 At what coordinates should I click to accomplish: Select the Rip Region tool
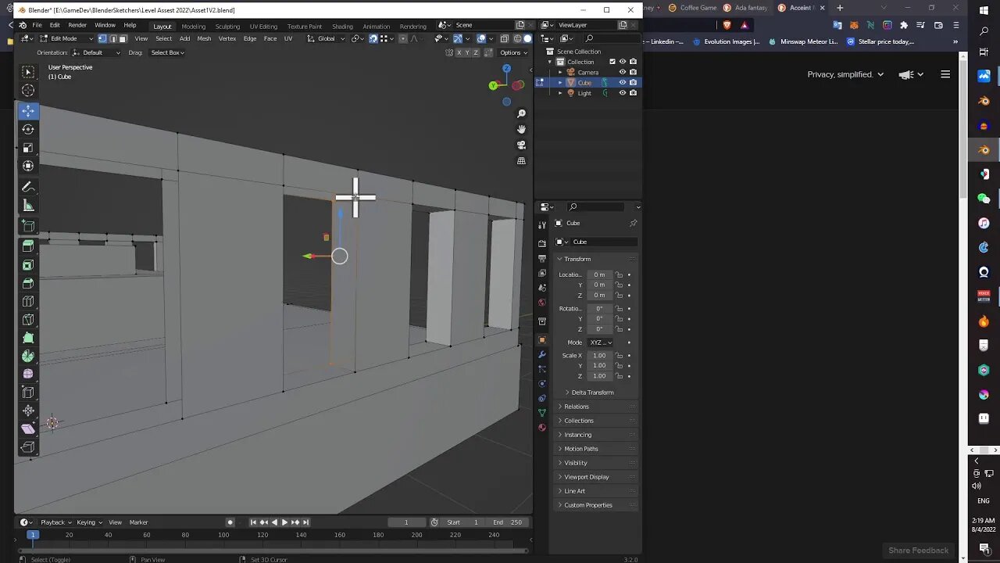pyautogui.click(x=28, y=447)
